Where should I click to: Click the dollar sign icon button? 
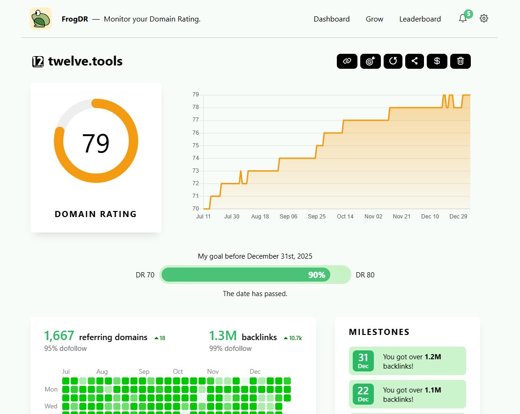click(x=437, y=61)
